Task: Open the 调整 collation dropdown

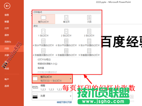Action: (x=52, y=87)
